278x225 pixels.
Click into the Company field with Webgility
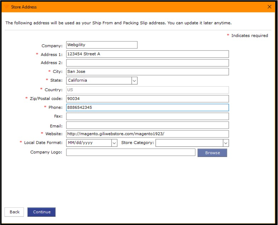[x=102, y=45]
